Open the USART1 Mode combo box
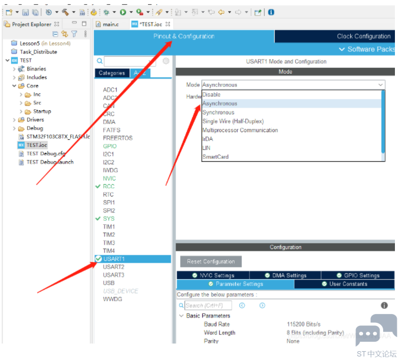Image resolution: width=402 pixels, height=363 pixels. point(294,85)
